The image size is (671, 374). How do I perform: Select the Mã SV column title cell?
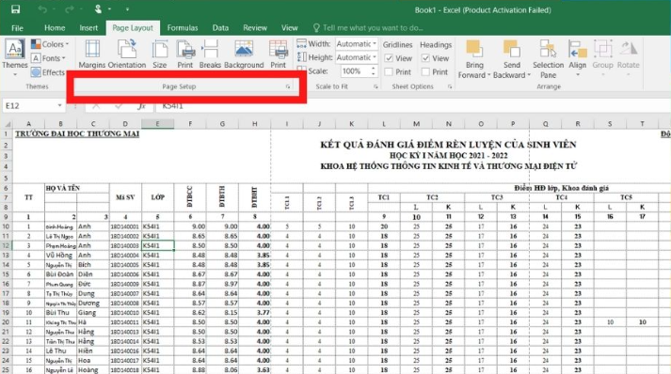click(125, 197)
